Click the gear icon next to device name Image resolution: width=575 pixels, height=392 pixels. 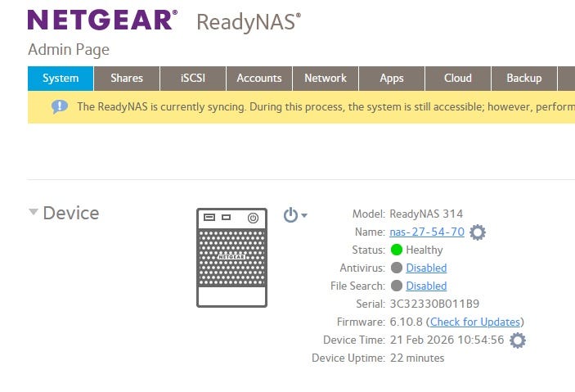(478, 232)
